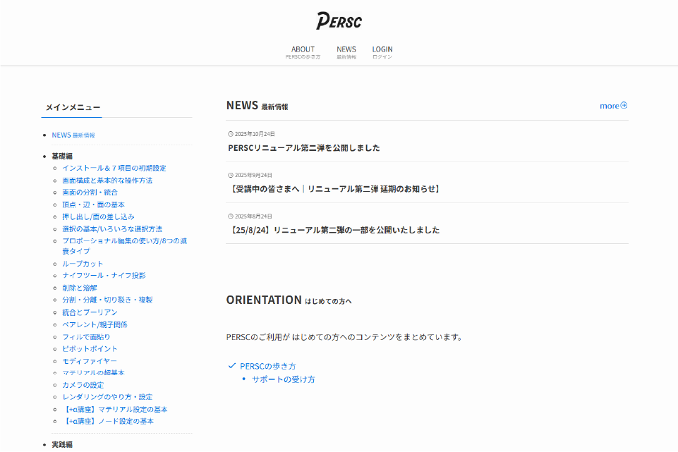Screen dimensions: 678x452
Task: Open the ABOUT menu item
Action: (303, 52)
